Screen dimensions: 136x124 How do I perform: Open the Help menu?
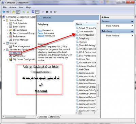[28, 7]
